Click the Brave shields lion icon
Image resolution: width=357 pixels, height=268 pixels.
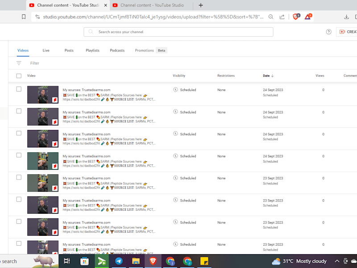click(296, 17)
